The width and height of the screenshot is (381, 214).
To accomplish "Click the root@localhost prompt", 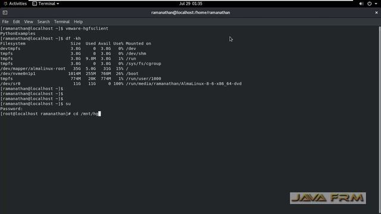I will (x=36, y=114).
